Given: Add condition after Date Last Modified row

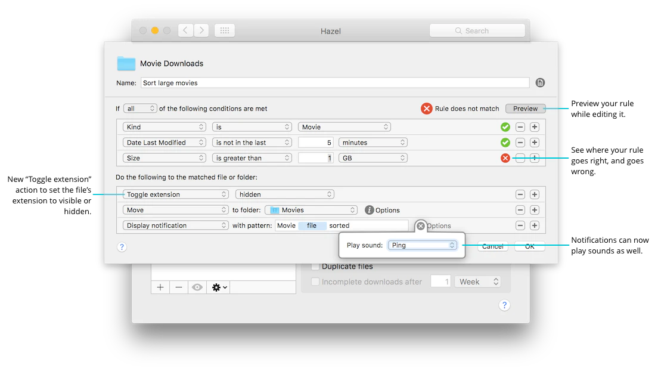Looking at the screenshot, I should pyautogui.click(x=534, y=143).
